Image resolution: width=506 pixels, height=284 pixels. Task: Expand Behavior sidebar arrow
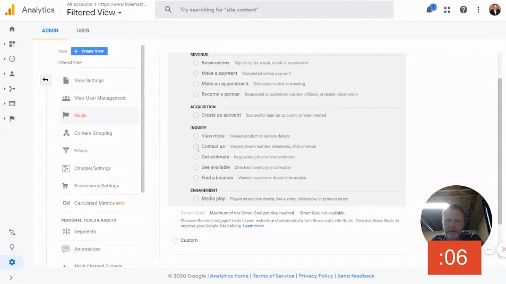(5, 104)
